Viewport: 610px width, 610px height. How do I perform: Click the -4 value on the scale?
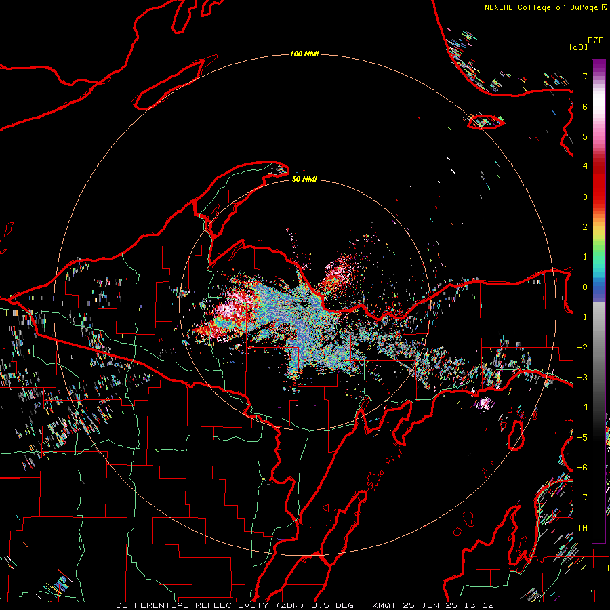tap(582, 407)
